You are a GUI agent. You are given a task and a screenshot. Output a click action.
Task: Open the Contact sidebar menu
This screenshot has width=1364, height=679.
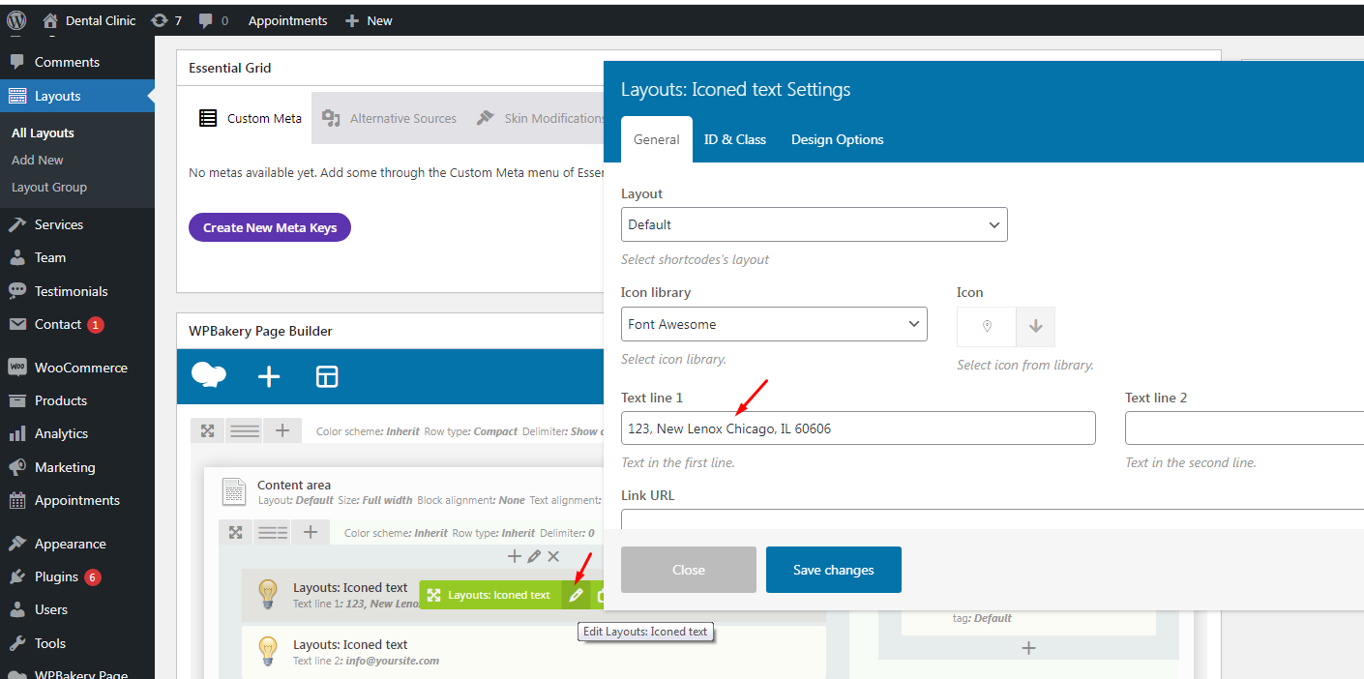(77, 324)
